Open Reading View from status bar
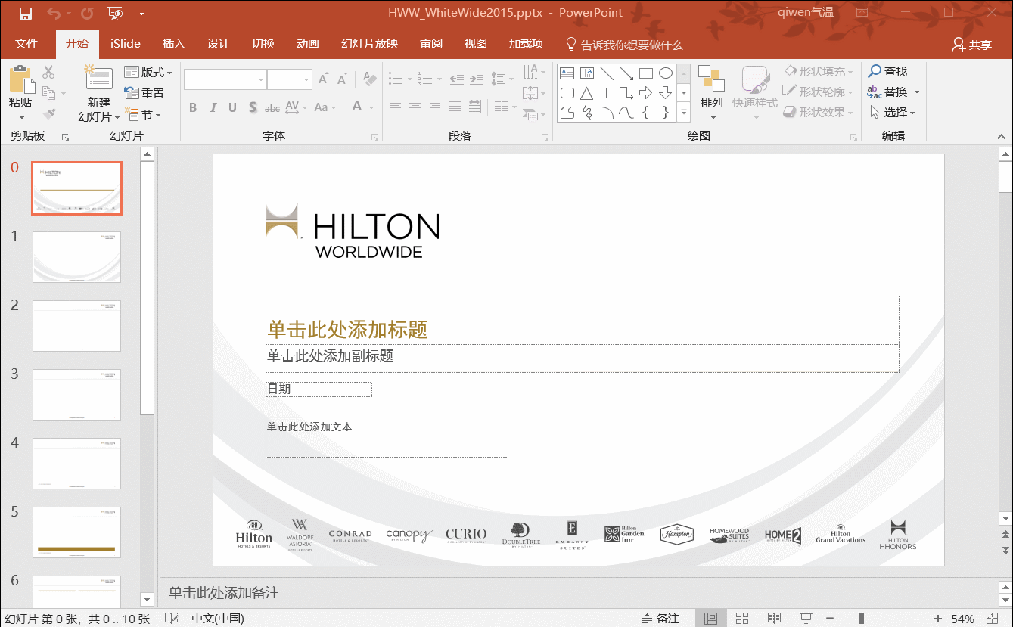 tap(774, 619)
